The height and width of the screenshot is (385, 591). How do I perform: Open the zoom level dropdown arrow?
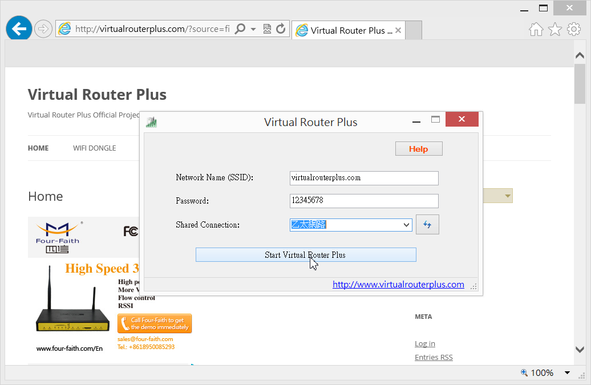tap(567, 373)
